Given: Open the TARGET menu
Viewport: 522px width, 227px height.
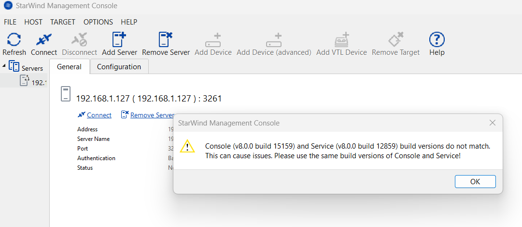Looking at the screenshot, I should point(63,22).
